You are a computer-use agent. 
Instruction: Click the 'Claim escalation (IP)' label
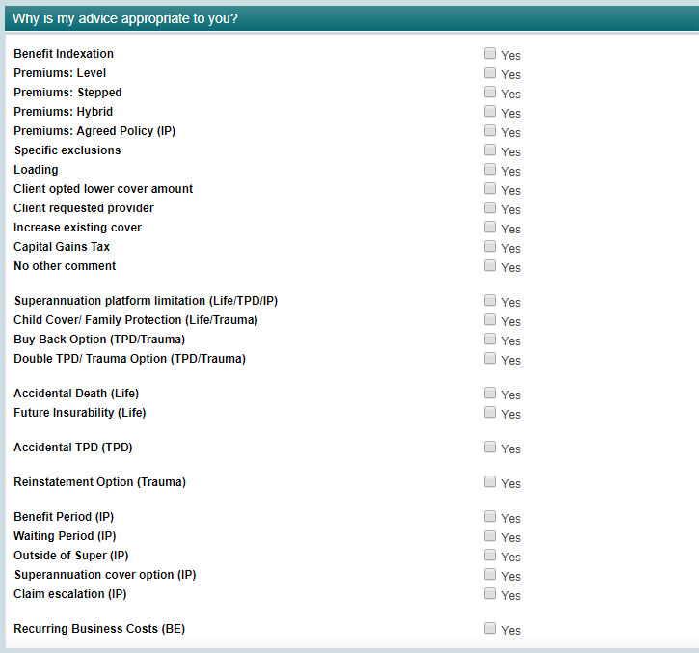tap(70, 594)
